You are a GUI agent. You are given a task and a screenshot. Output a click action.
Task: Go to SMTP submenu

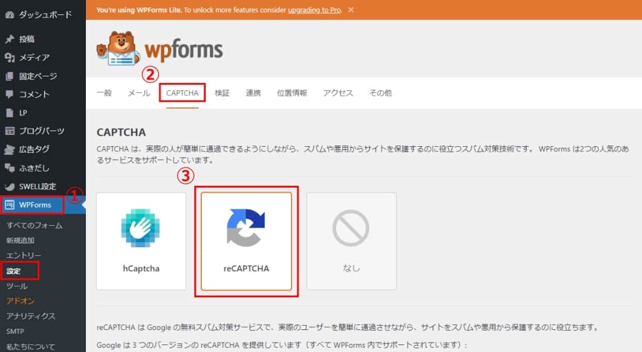click(x=15, y=331)
